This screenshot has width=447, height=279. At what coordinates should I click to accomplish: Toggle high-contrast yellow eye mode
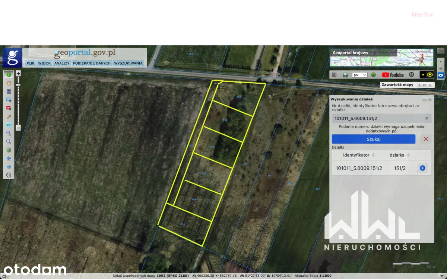[x=427, y=75]
